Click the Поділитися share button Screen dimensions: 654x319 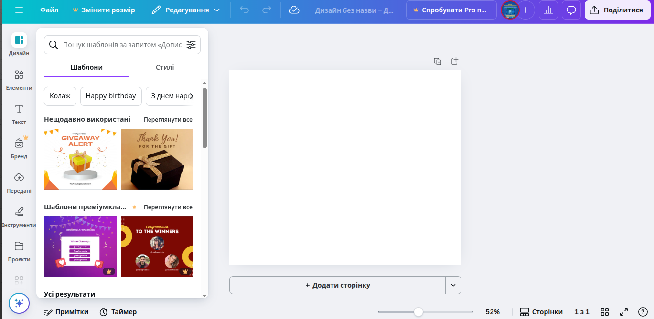[616, 10]
